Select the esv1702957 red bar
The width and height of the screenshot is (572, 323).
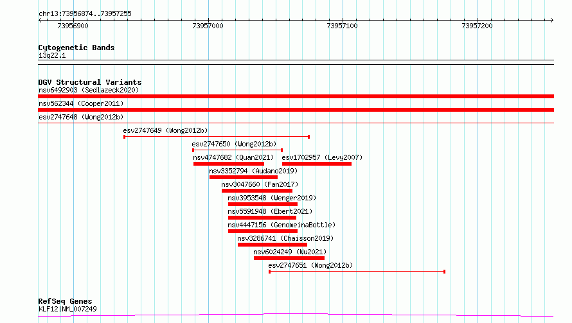pos(317,164)
